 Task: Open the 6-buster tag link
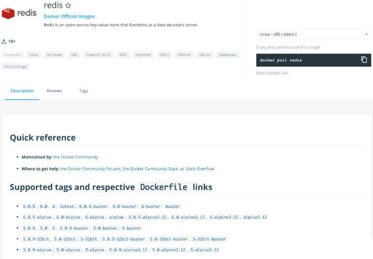pos(151,206)
